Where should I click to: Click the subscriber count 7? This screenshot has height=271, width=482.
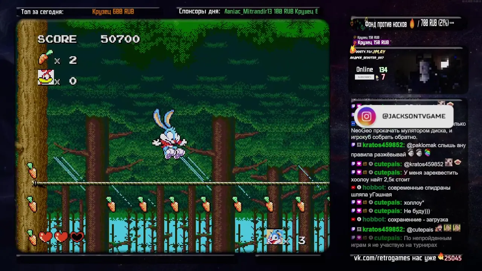[383, 77]
